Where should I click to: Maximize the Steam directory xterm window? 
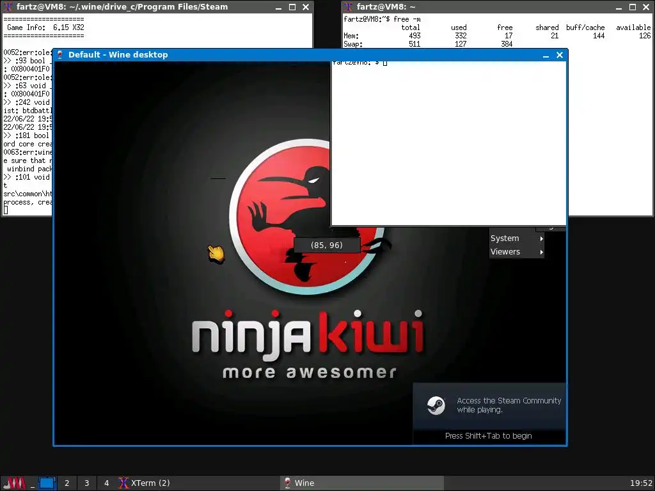click(292, 7)
